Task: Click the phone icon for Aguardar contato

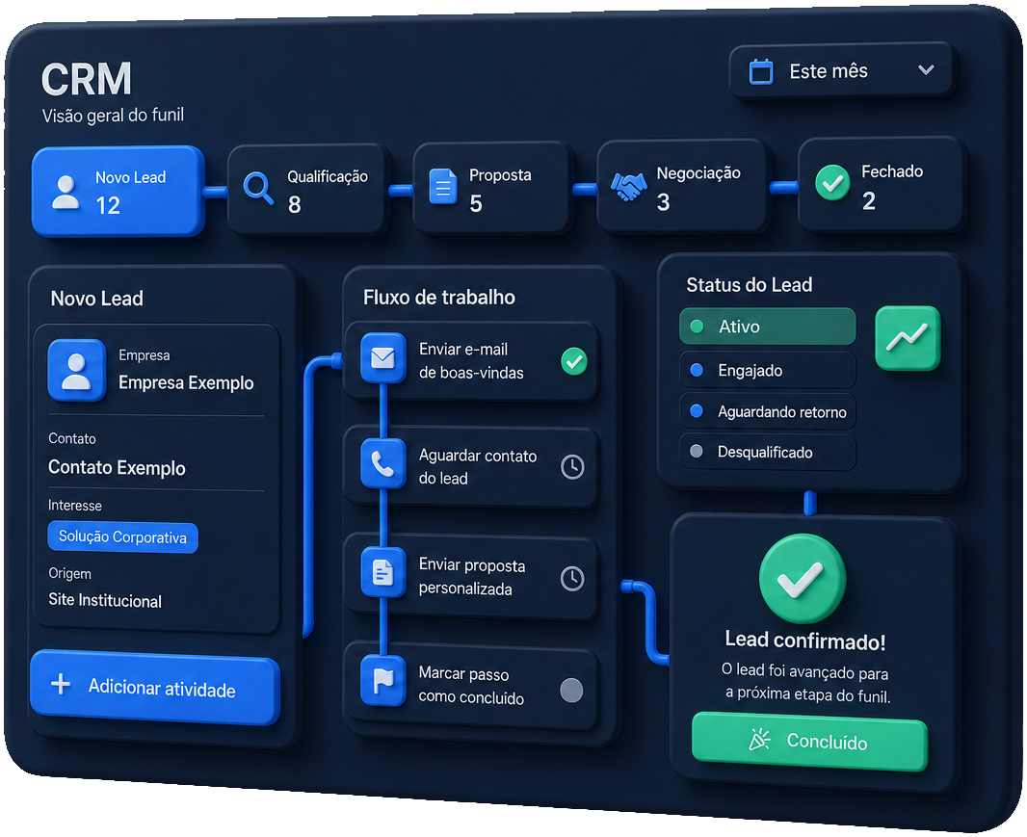Action: pyautogui.click(x=383, y=463)
